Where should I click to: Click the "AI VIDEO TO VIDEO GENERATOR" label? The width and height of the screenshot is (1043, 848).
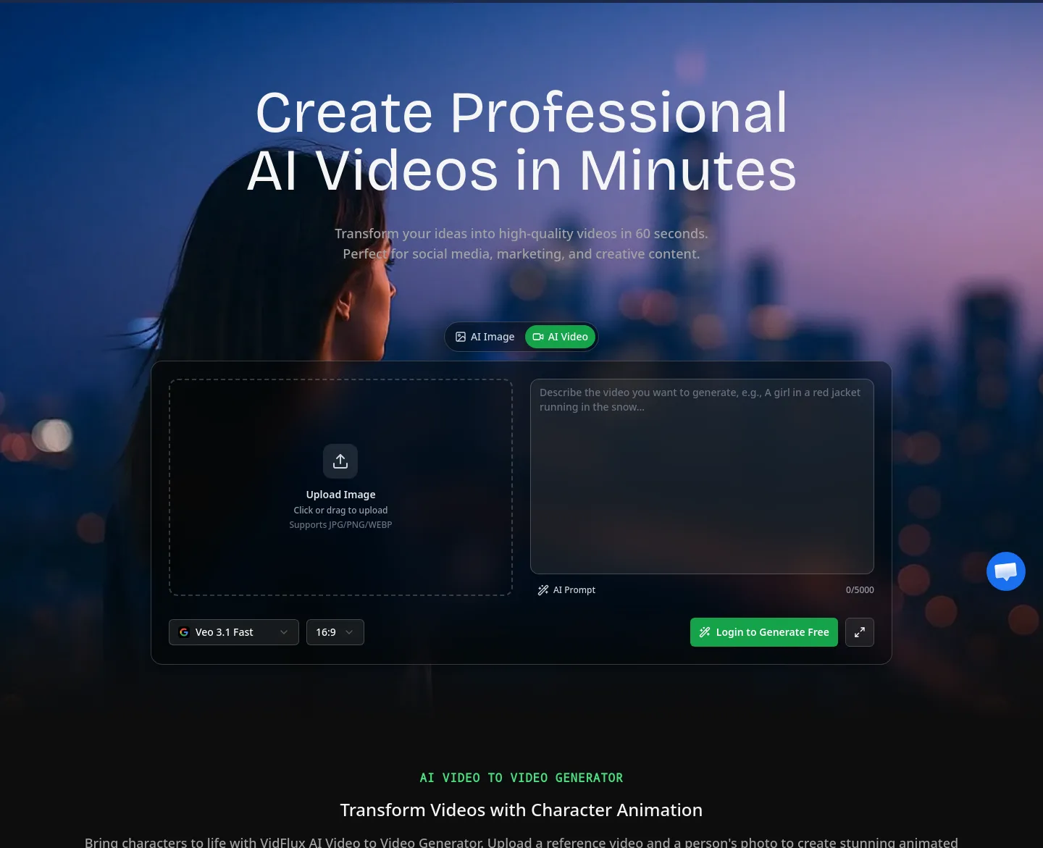tap(521, 778)
